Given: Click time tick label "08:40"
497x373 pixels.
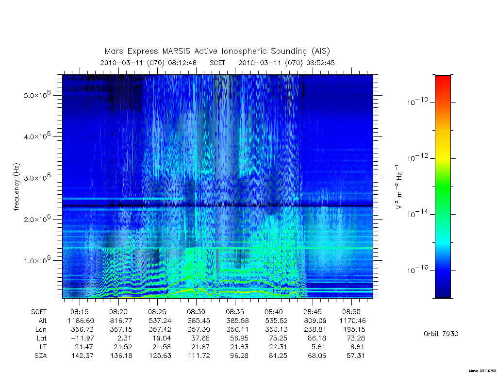Looking at the screenshot, I should point(274,312).
